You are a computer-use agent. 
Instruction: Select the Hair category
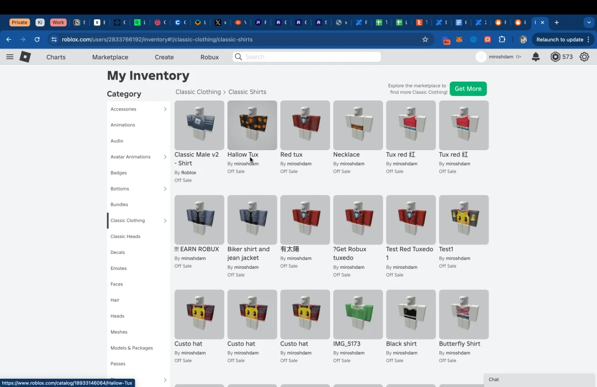click(x=115, y=300)
